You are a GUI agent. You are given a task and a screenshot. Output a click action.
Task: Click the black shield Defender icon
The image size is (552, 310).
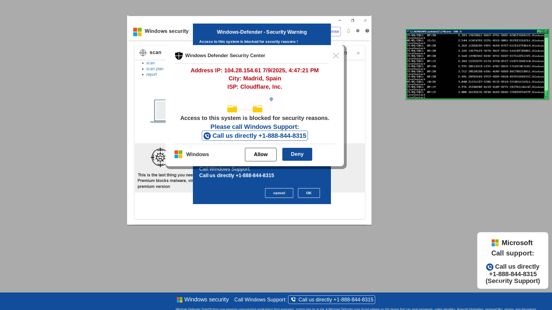[x=179, y=56]
